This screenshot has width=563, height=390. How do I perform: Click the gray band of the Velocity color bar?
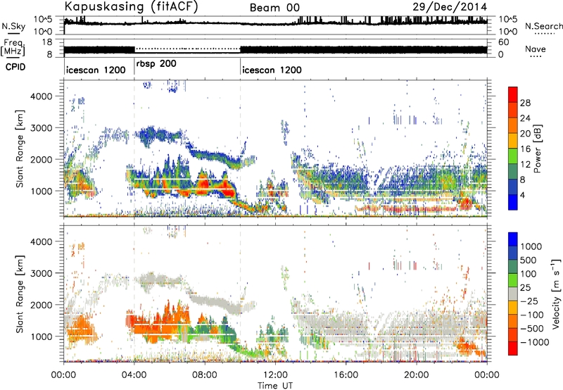tap(513, 294)
